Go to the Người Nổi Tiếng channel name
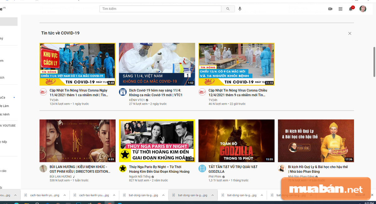Viewport: 376px width, 204px height. click(x=140, y=177)
